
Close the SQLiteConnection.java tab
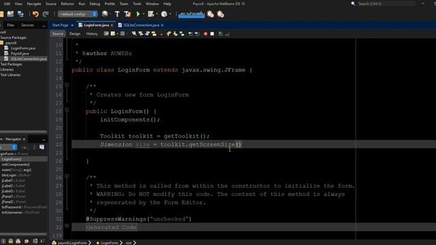[x=162, y=25]
